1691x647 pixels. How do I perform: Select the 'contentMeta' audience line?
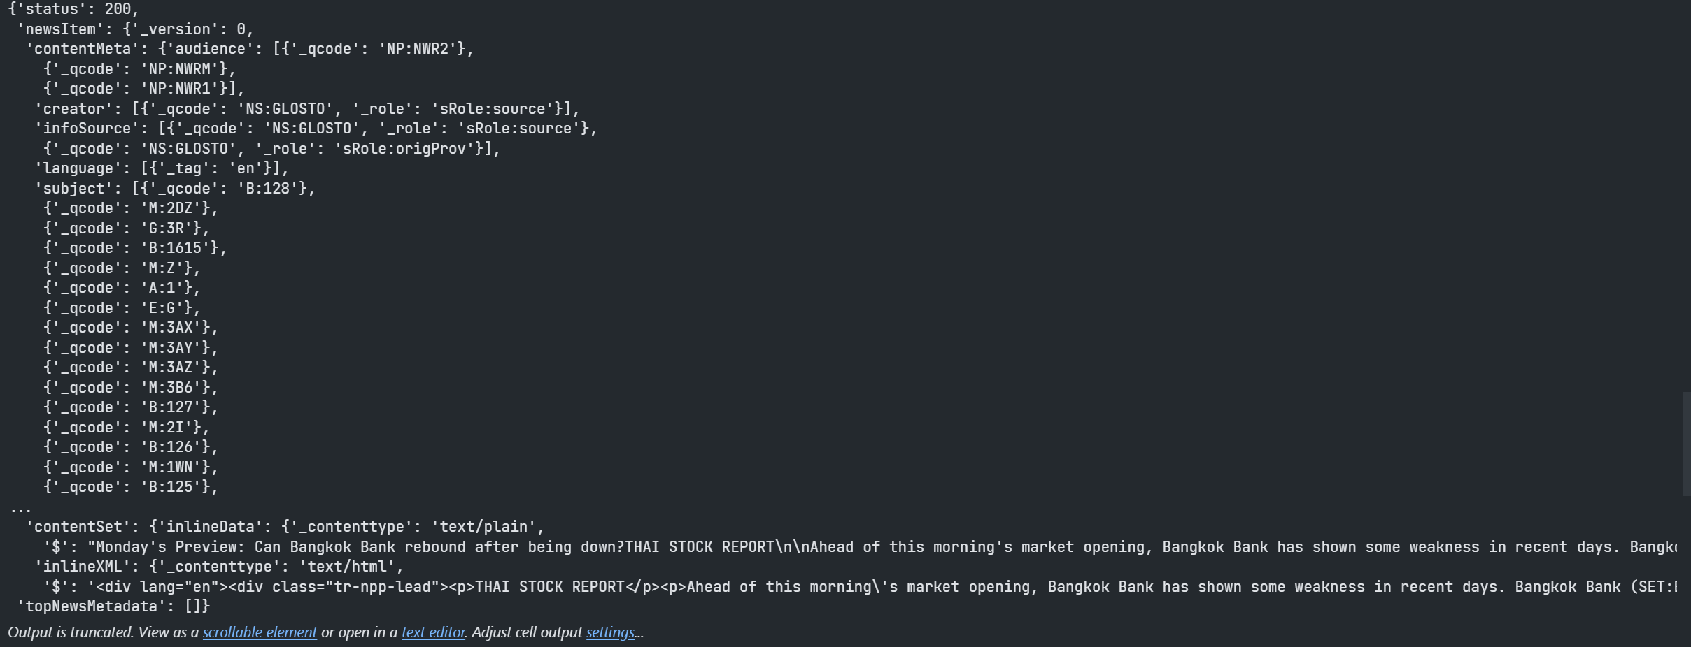[250, 49]
